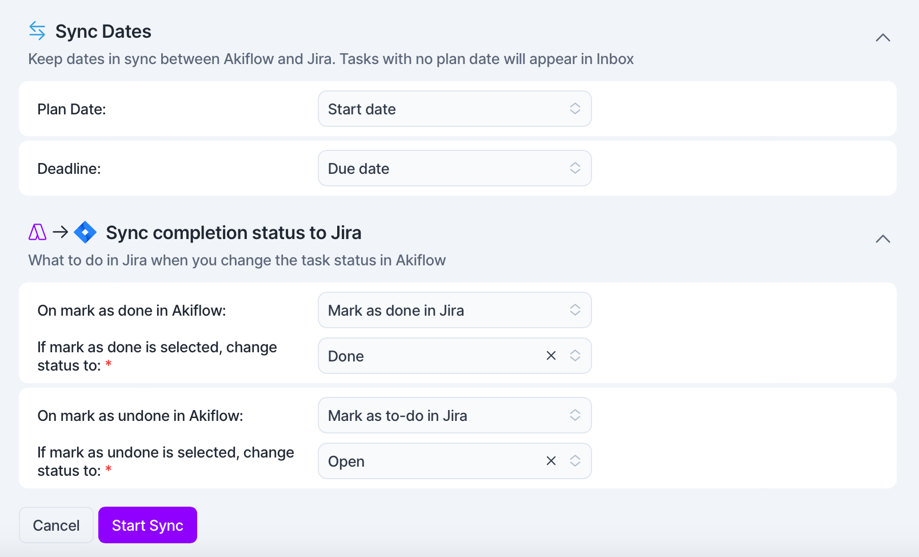Screen dimensions: 919x557
Task: Open the Deadline Due date dropdown
Action: 455,168
